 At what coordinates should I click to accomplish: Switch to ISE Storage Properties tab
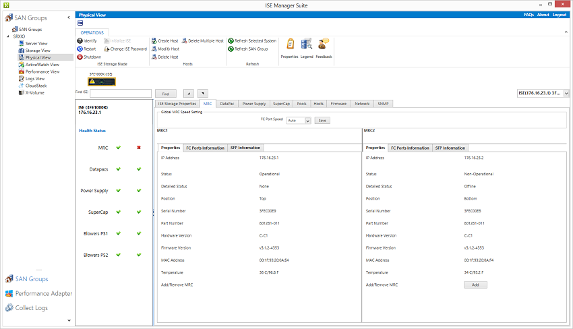[x=177, y=104]
